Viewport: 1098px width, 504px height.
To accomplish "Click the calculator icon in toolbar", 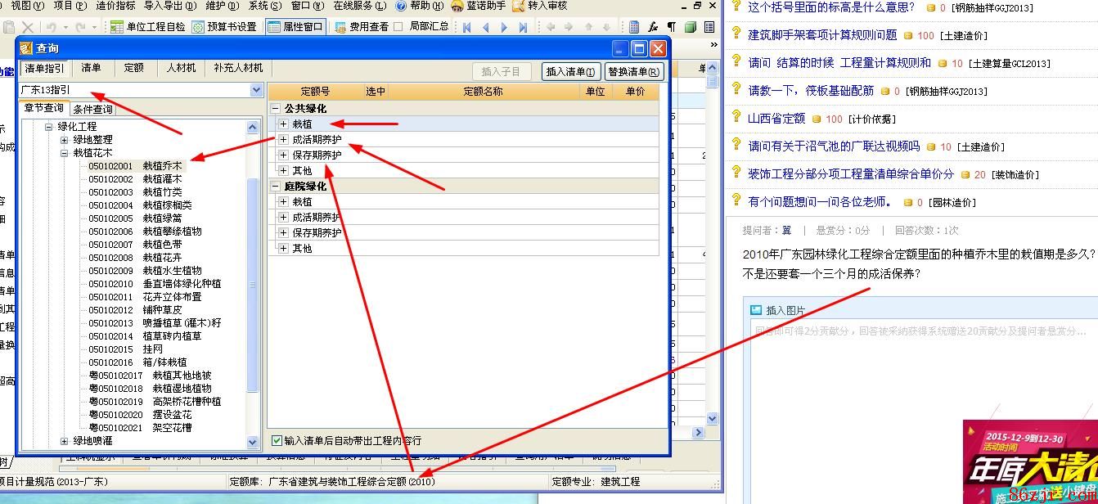I will 634,27.
